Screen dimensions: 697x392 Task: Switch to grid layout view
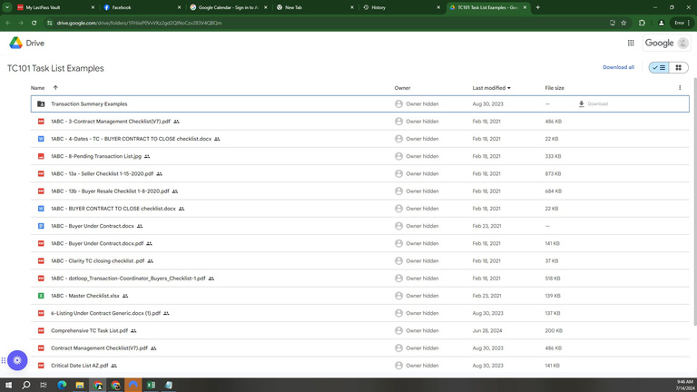(678, 67)
